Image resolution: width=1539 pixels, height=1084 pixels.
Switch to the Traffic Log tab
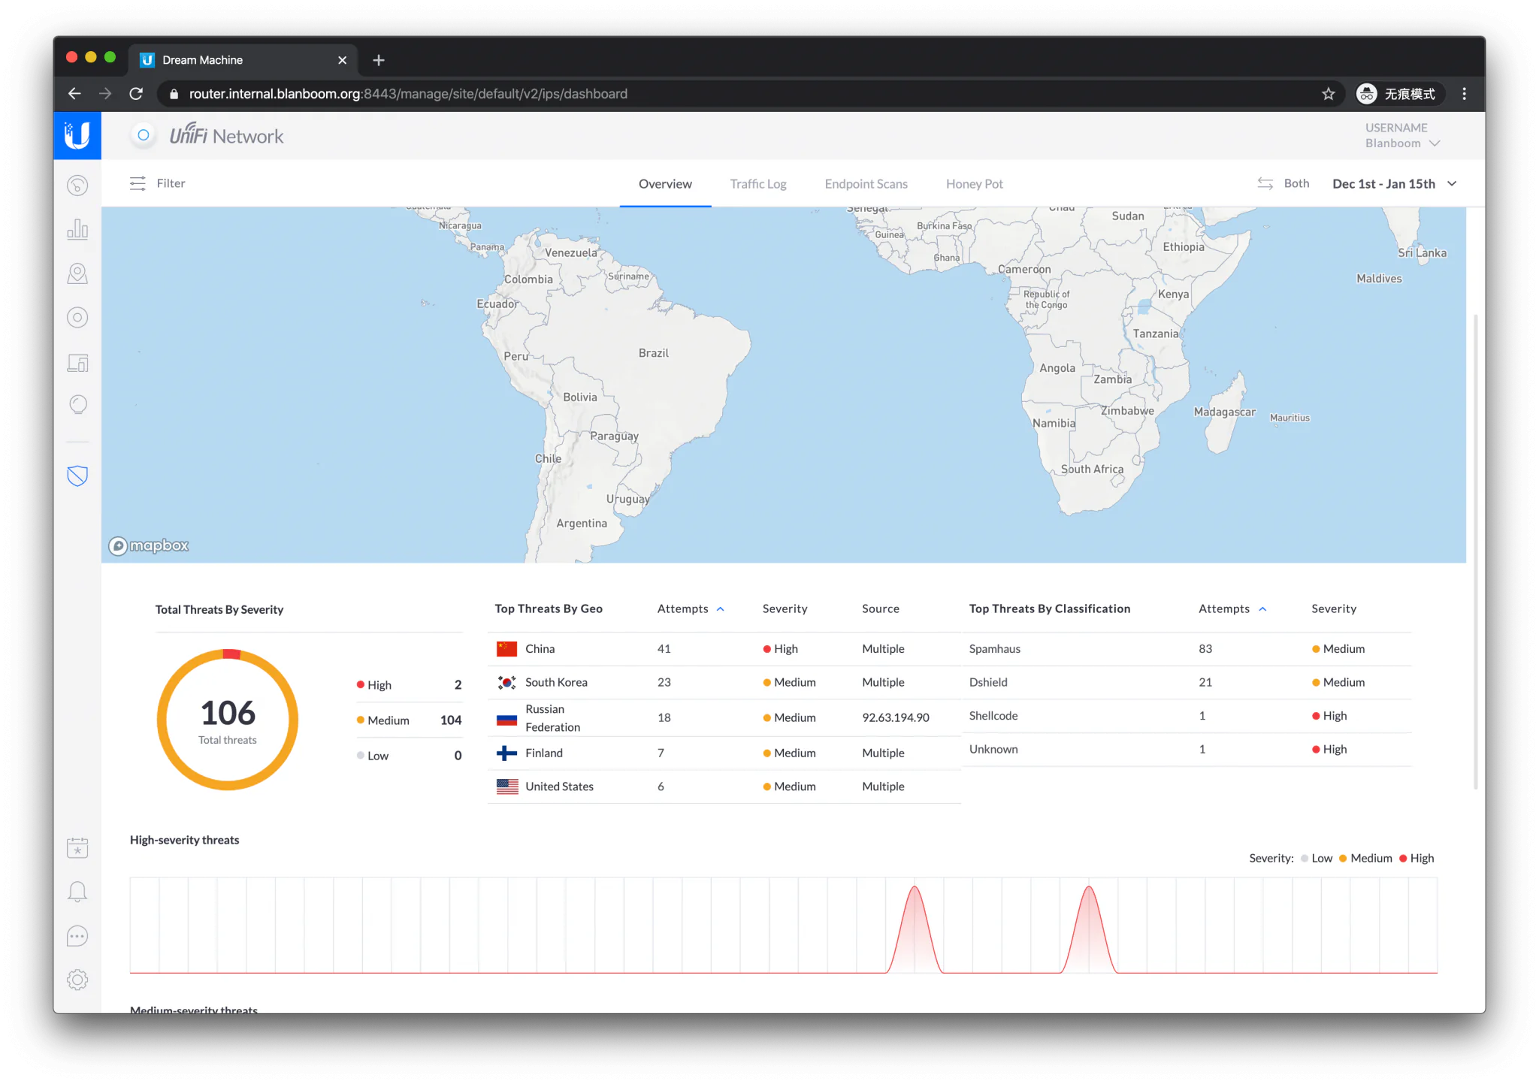(x=757, y=184)
